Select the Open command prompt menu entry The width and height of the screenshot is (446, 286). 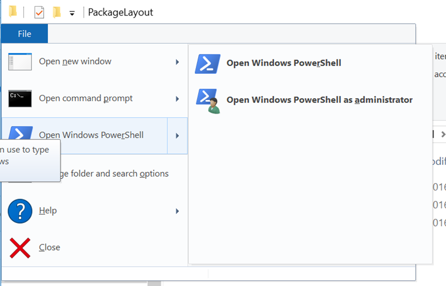[86, 98]
